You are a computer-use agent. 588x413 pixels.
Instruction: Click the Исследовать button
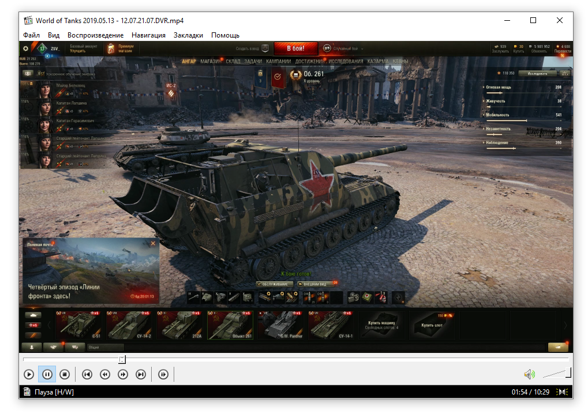click(x=537, y=73)
